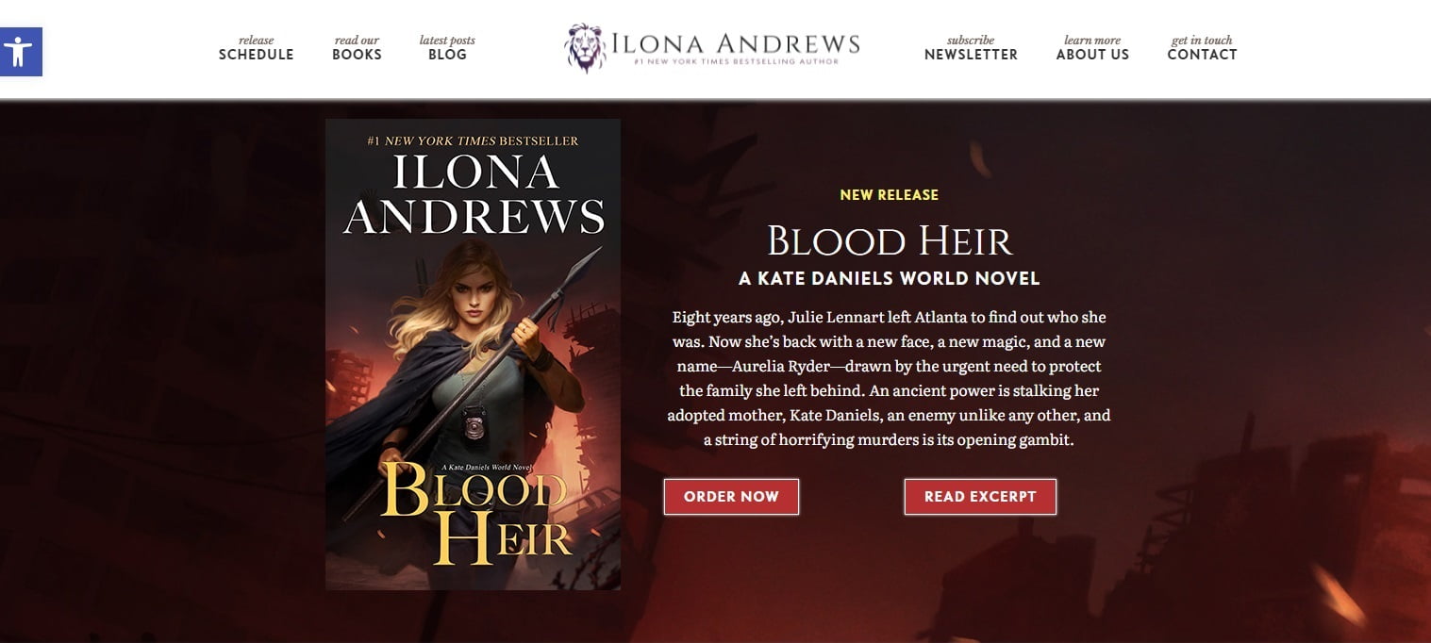Open the release Schedule page
Viewport: 1431px width, 643px height.
click(x=257, y=48)
